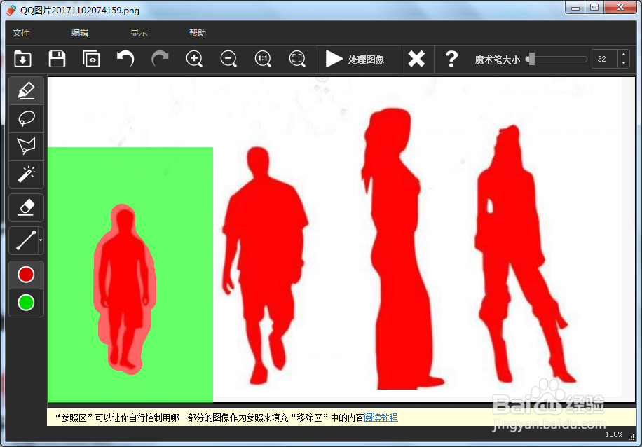Zoom in on the image
The height and width of the screenshot is (447, 642).
coord(194,59)
